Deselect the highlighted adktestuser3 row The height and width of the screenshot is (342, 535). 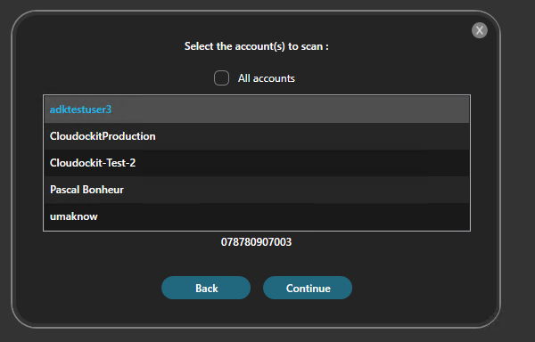[x=257, y=110]
